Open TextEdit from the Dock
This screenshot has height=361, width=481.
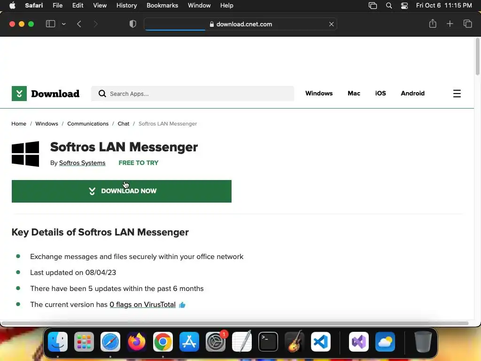(x=242, y=342)
